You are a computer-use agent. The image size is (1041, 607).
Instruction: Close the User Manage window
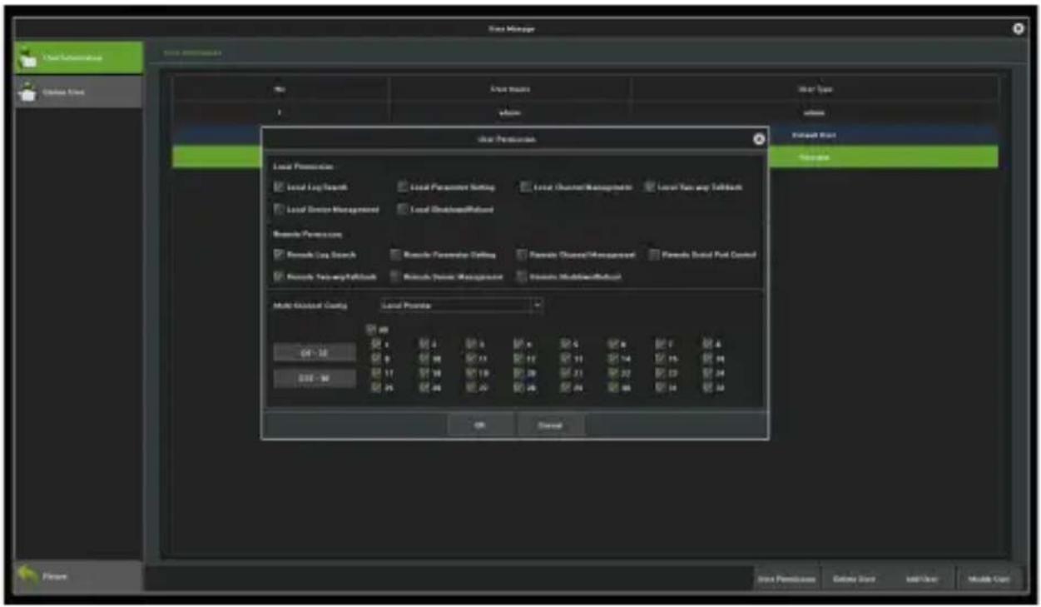(1019, 28)
